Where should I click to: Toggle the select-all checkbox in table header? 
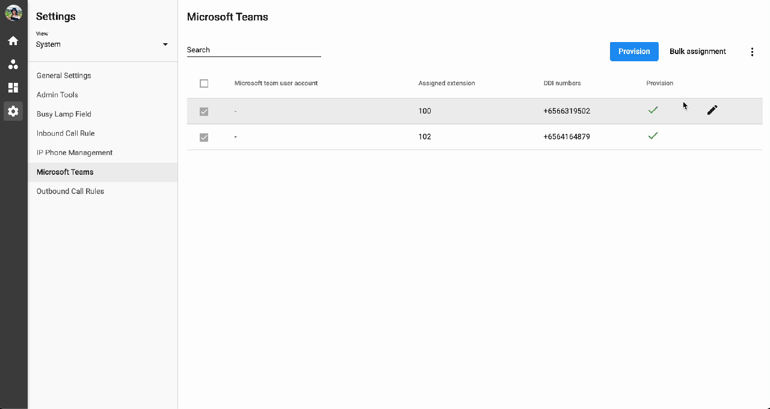pyautogui.click(x=204, y=83)
